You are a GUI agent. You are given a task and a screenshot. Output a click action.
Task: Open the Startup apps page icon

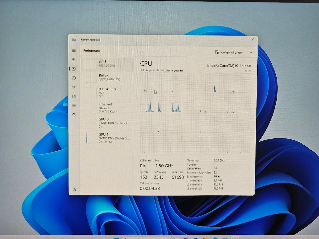click(74, 87)
